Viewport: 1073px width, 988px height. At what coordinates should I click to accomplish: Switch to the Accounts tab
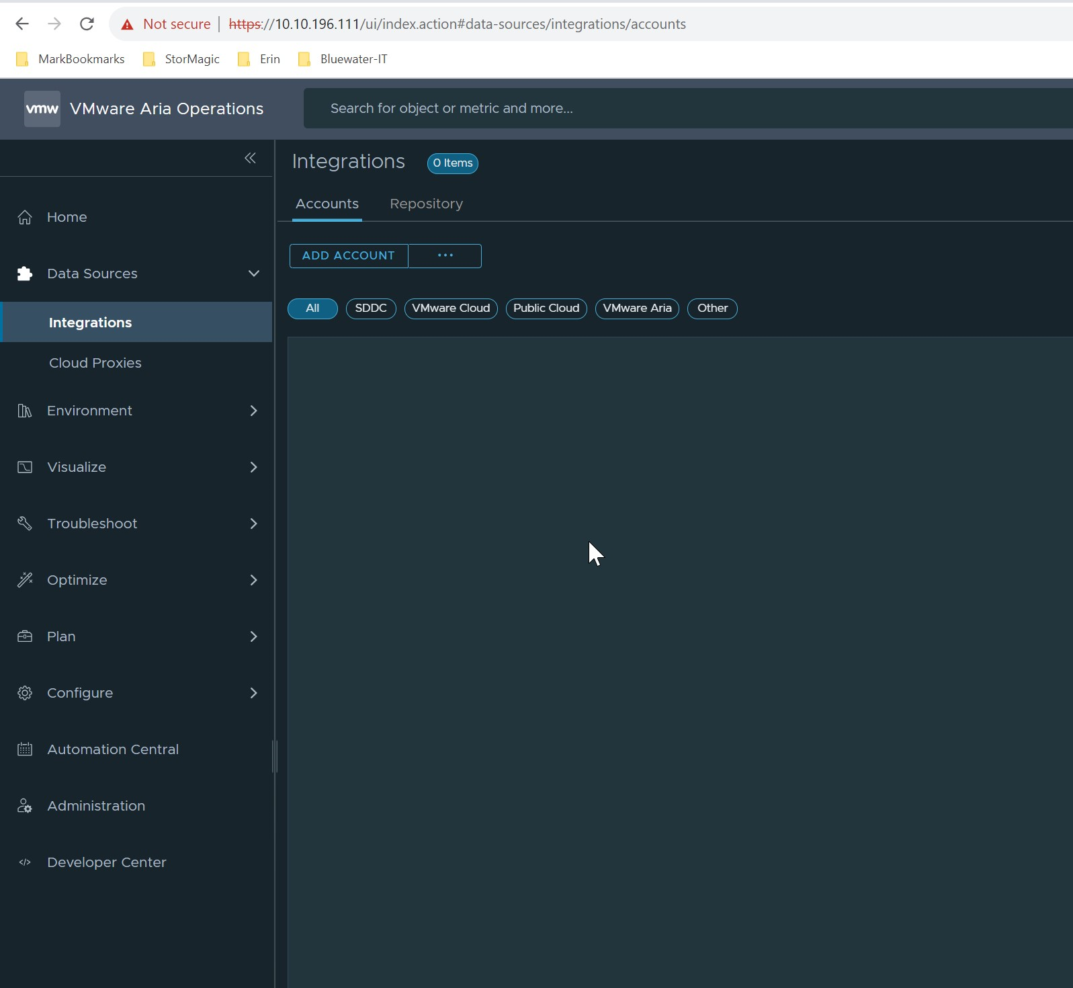coord(327,204)
